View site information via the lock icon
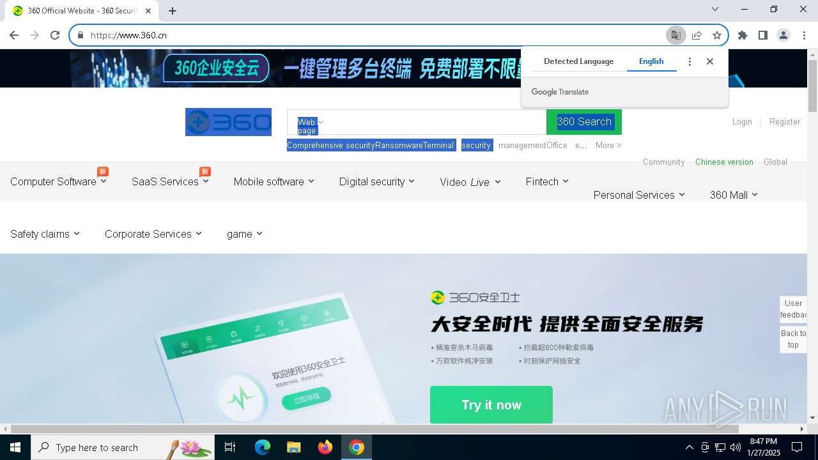Image resolution: width=818 pixels, height=460 pixels. [x=81, y=35]
